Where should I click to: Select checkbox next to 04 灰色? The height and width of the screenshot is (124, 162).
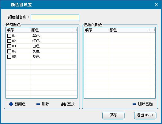point(9,51)
